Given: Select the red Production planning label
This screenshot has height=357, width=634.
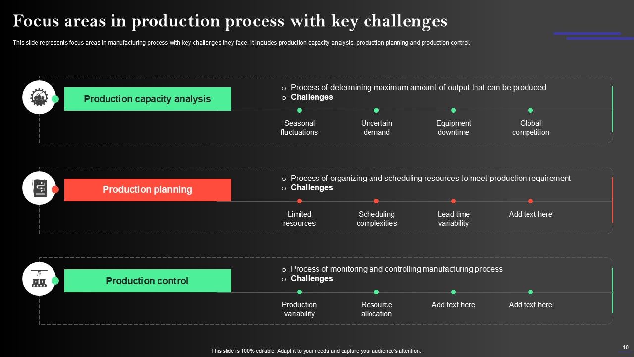Looking at the screenshot, I should click(x=147, y=190).
